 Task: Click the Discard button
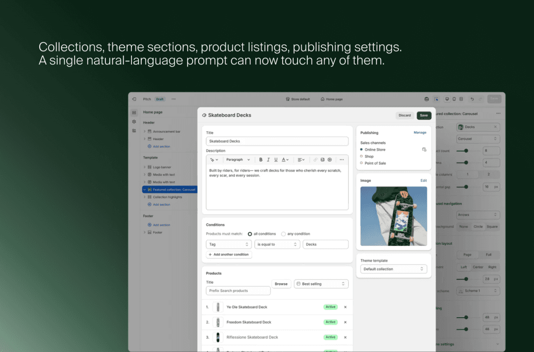click(x=405, y=115)
